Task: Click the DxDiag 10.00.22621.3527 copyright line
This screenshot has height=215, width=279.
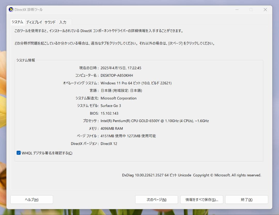Action: click(x=192, y=175)
